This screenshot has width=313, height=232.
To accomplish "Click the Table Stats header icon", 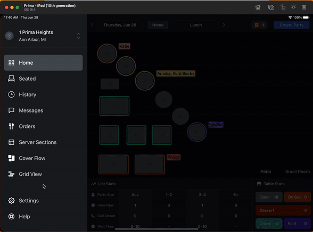I will [x=259, y=184].
